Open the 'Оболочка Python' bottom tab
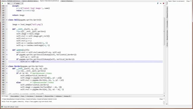This screenshot has height=109, width=193. [x=49, y=96]
